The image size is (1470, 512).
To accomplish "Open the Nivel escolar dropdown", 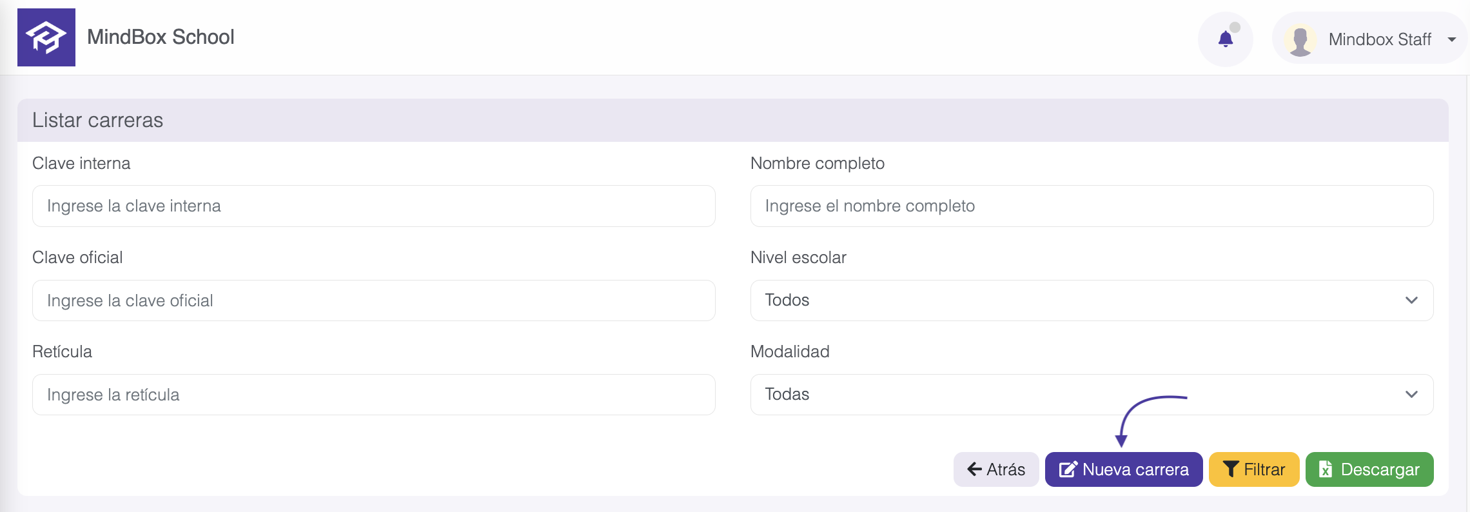I will [x=1092, y=300].
